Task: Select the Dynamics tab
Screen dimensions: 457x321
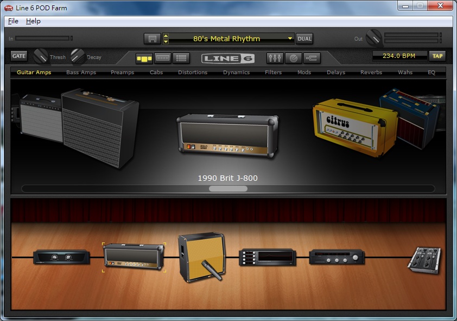Action: (x=236, y=73)
